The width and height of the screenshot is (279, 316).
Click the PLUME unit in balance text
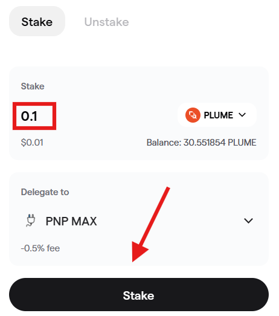tap(242, 143)
